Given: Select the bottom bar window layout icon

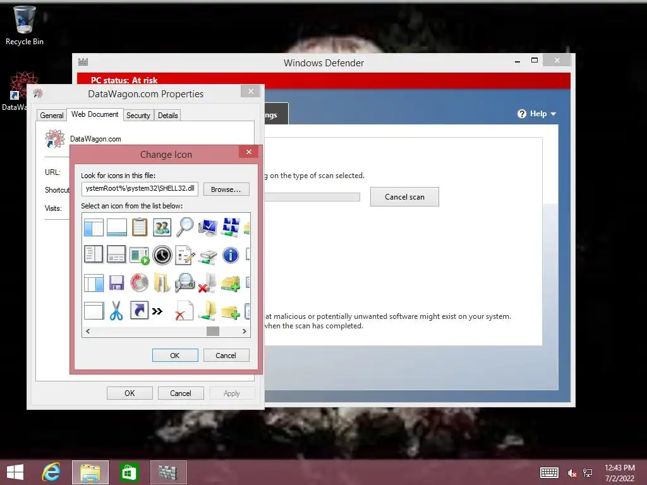Looking at the screenshot, I should point(117,227).
